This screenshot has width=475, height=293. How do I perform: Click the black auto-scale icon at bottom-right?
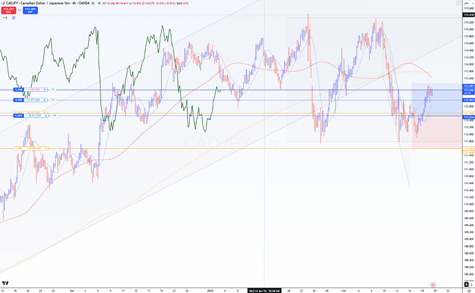click(x=467, y=285)
